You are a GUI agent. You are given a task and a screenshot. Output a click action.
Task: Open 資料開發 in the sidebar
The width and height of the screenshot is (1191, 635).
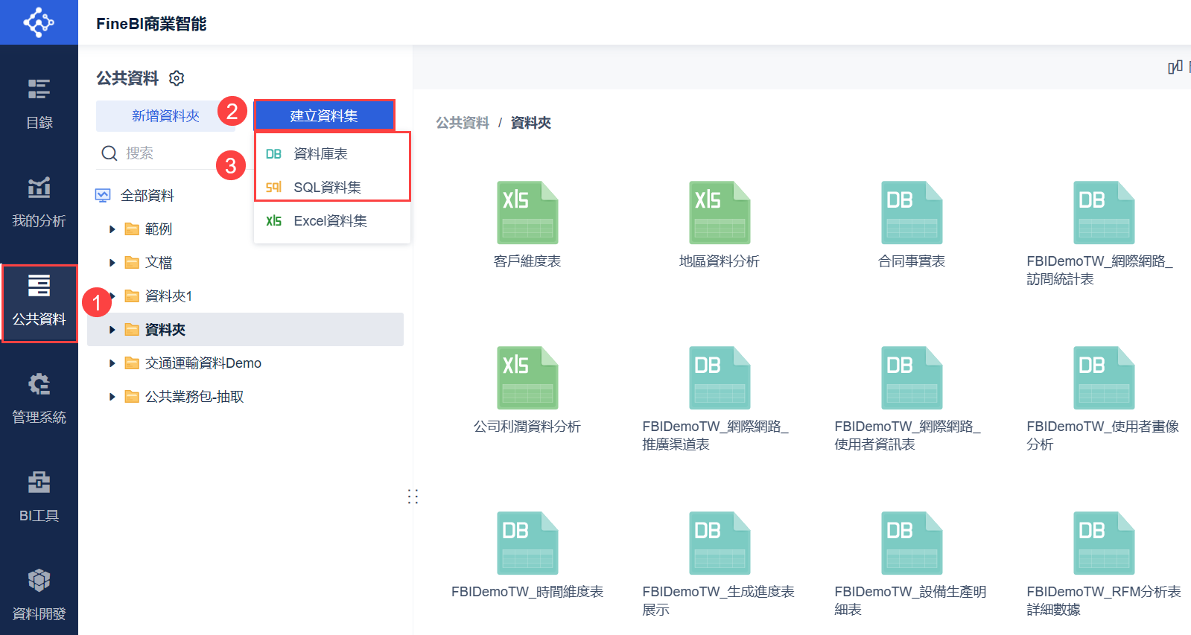click(39, 595)
